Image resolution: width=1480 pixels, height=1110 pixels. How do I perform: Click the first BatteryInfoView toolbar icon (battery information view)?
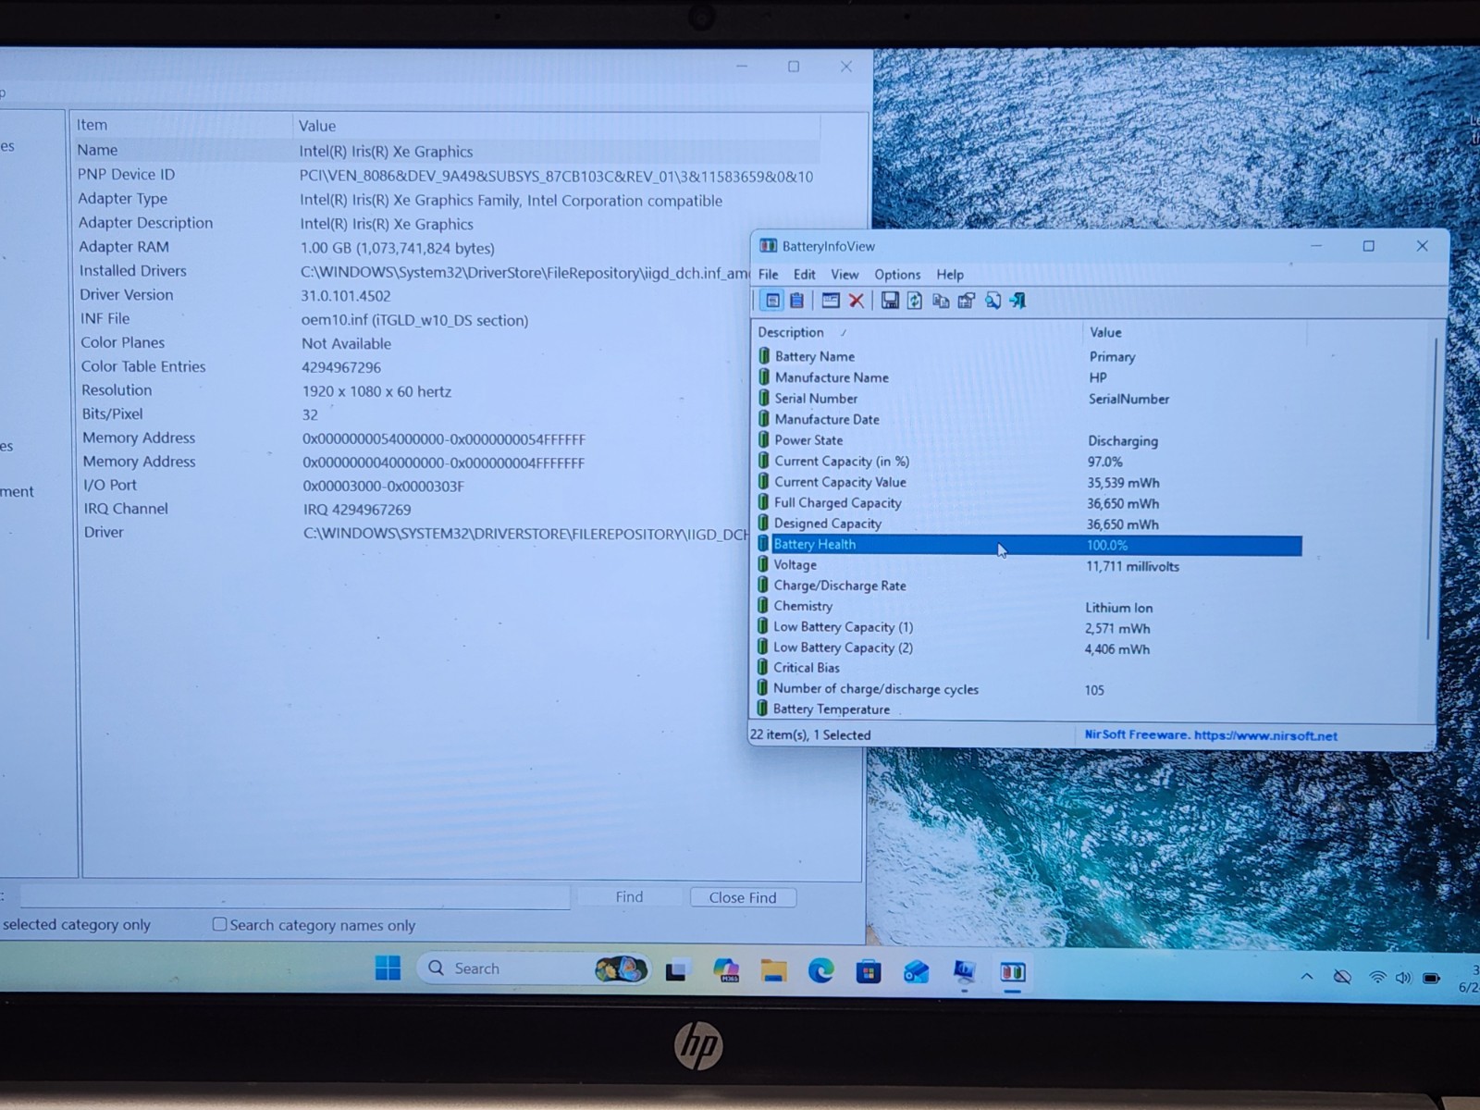[x=771, y=301]
